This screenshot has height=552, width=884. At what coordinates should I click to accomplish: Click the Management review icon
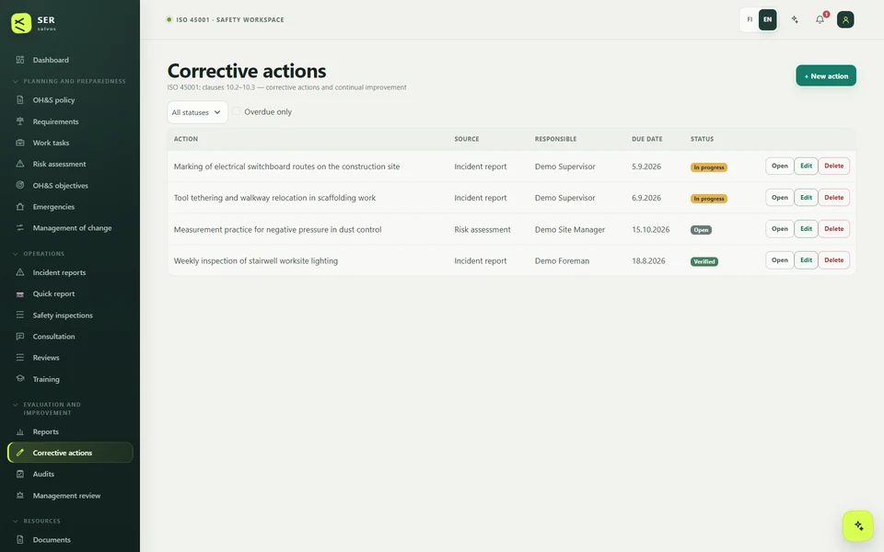tap(20, 496)
